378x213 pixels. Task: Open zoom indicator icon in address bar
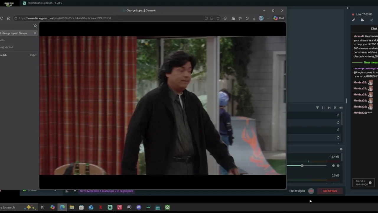[211, 18]
